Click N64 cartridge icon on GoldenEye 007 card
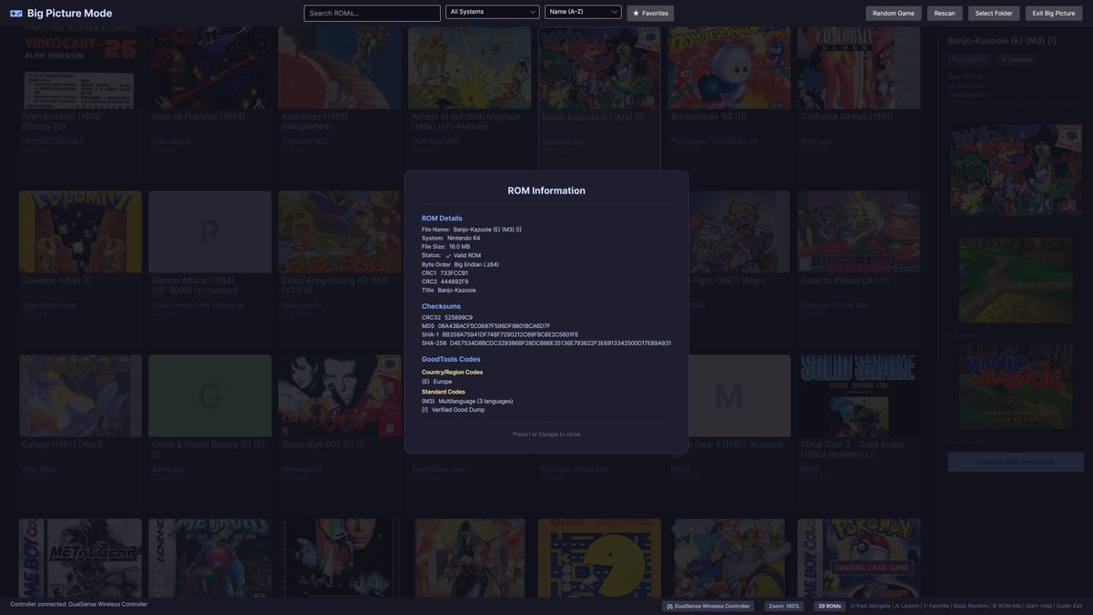1093x615 pixels. (390, 365)
